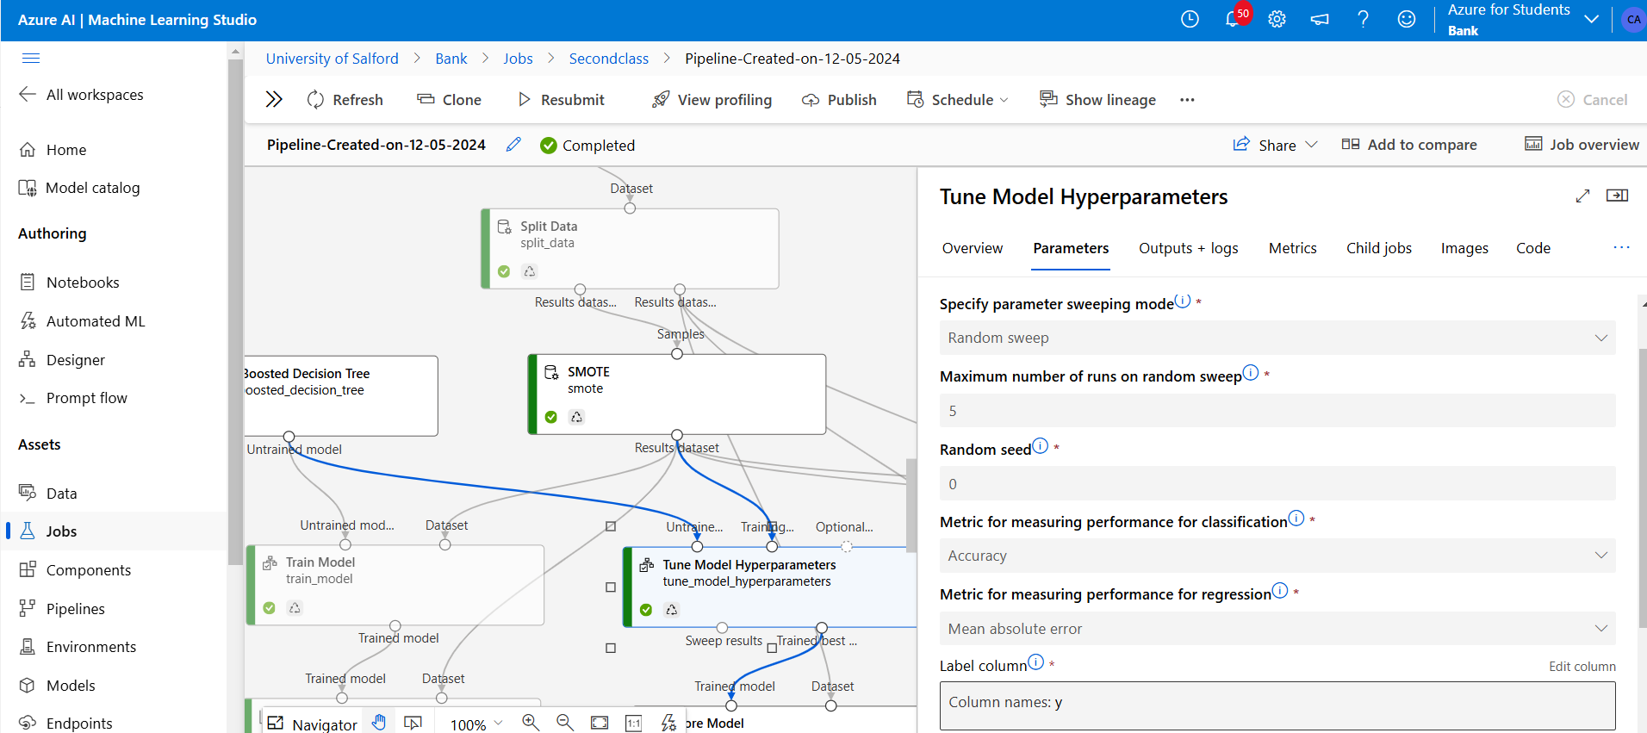Image resolution: width=1647 pixels, height=733 pixels.
Task: Edit pipeline name with pencil icon
Action: pyautogui.click(x=513, y=145)
